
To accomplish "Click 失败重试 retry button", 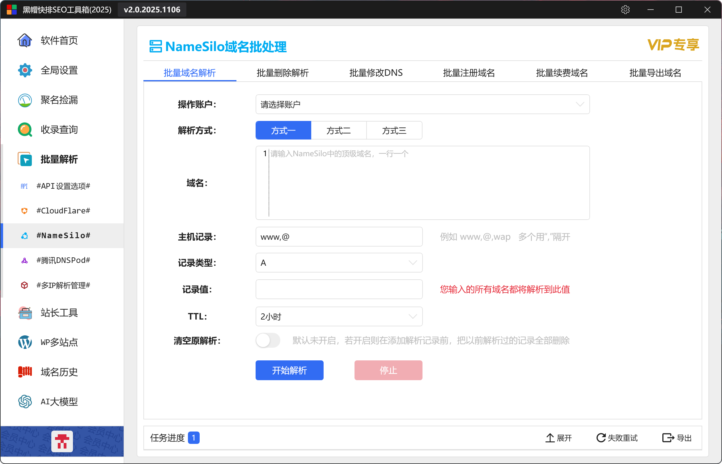I will 617,438.
